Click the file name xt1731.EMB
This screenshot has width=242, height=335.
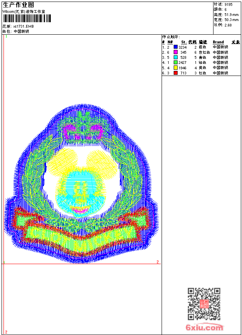pyautogui.click(x=23, y=26)
